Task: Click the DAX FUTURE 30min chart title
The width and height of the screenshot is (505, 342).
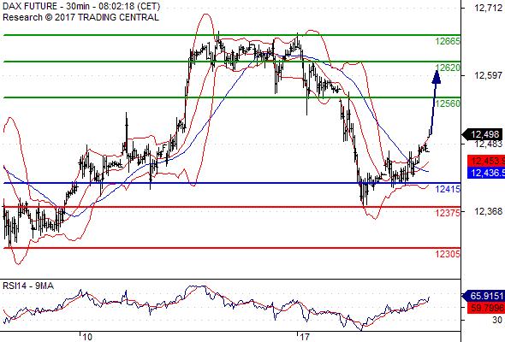Action: coord(81,6)
